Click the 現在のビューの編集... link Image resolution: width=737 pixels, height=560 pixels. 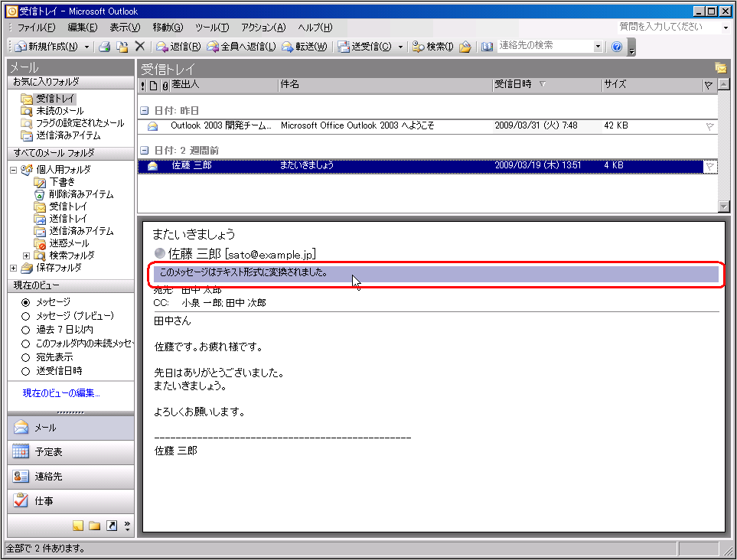tap(61, 392)
